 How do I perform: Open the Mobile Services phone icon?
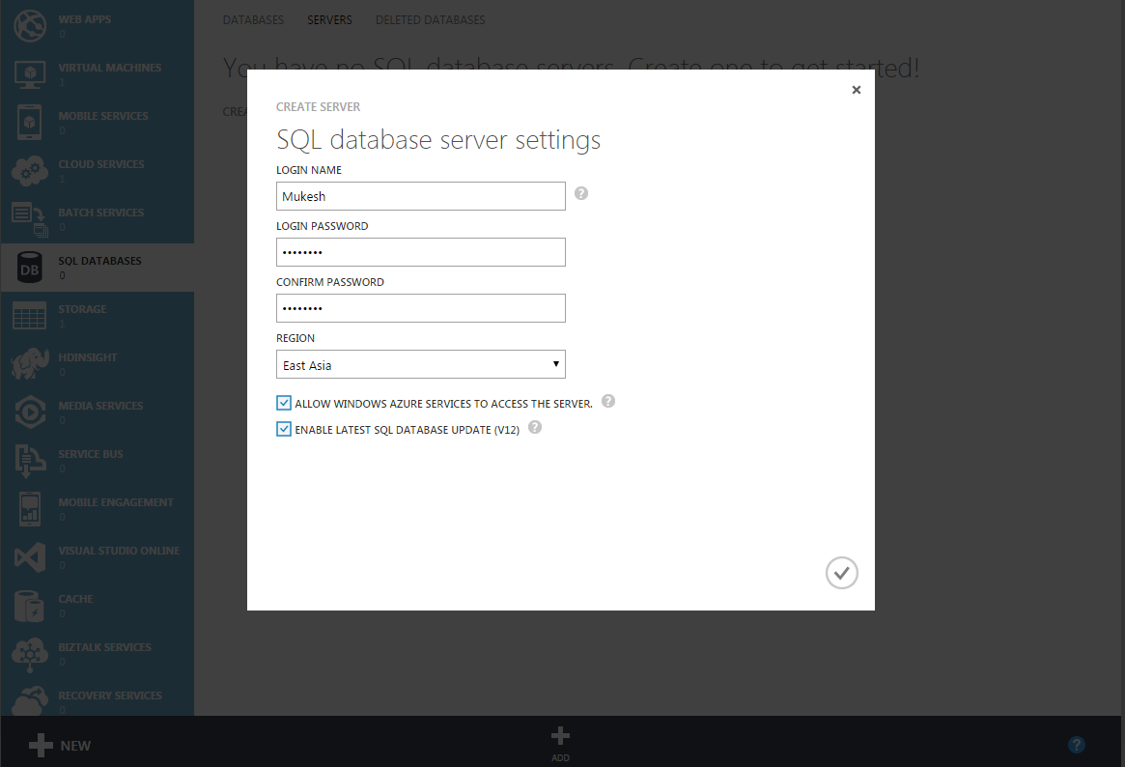[x=29, y=122]
